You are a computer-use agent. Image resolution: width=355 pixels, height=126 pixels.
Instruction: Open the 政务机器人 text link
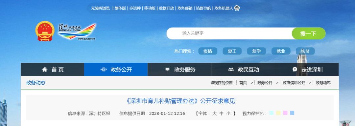click(224, 8)
